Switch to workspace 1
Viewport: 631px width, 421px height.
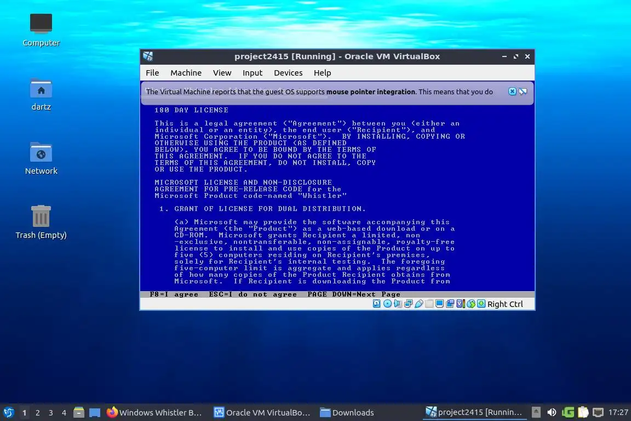coord(25,413)
